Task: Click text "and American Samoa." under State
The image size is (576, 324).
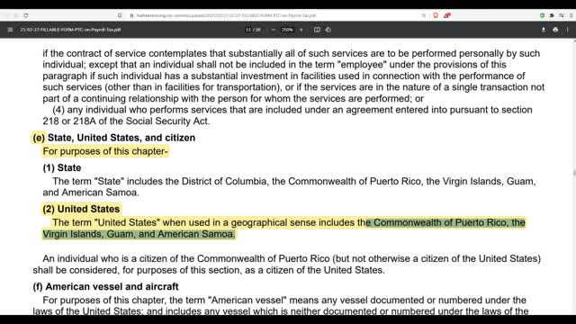Action: tap(91, 193)
